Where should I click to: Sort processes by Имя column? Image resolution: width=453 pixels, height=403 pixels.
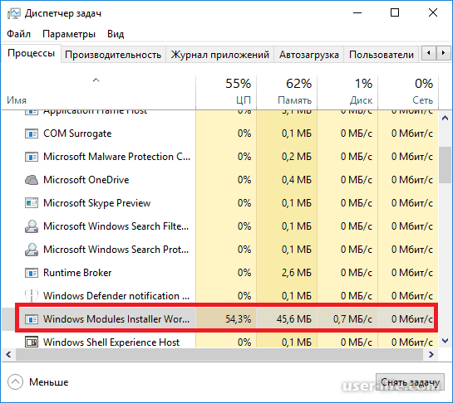click(x=98, y=93)
